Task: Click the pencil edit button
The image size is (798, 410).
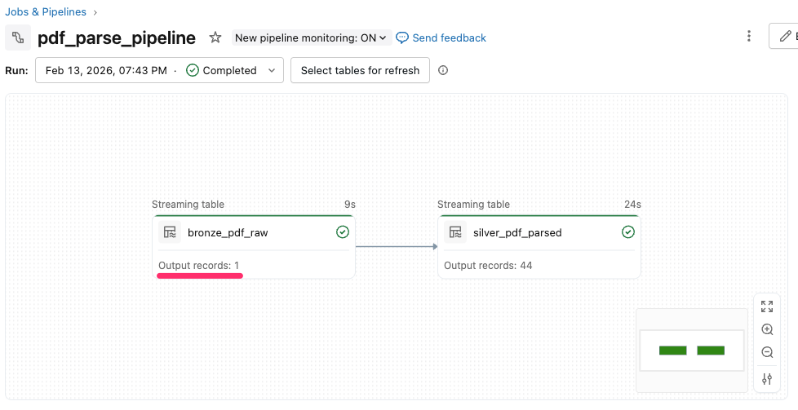Action: coord(784,36)
